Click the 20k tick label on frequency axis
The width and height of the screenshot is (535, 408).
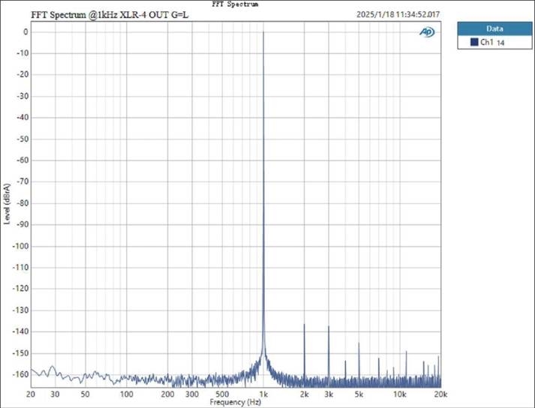pyautogui.click(x=440, y=394)
